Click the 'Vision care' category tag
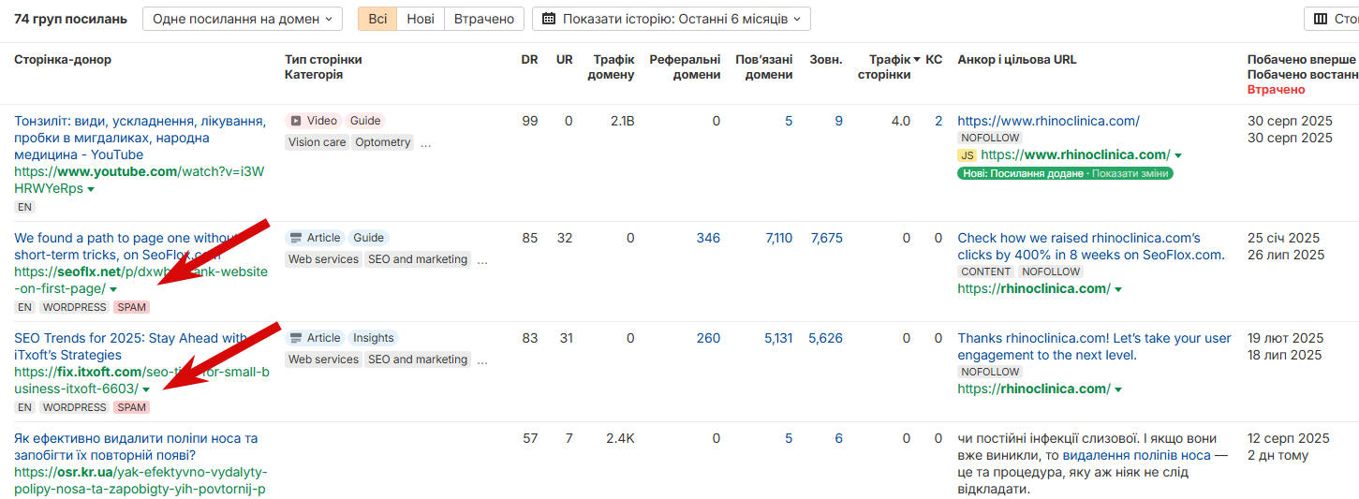Image resolution: width=1359 pixels, height=499 pixels. pyautogui.click(x=317, y=142)
